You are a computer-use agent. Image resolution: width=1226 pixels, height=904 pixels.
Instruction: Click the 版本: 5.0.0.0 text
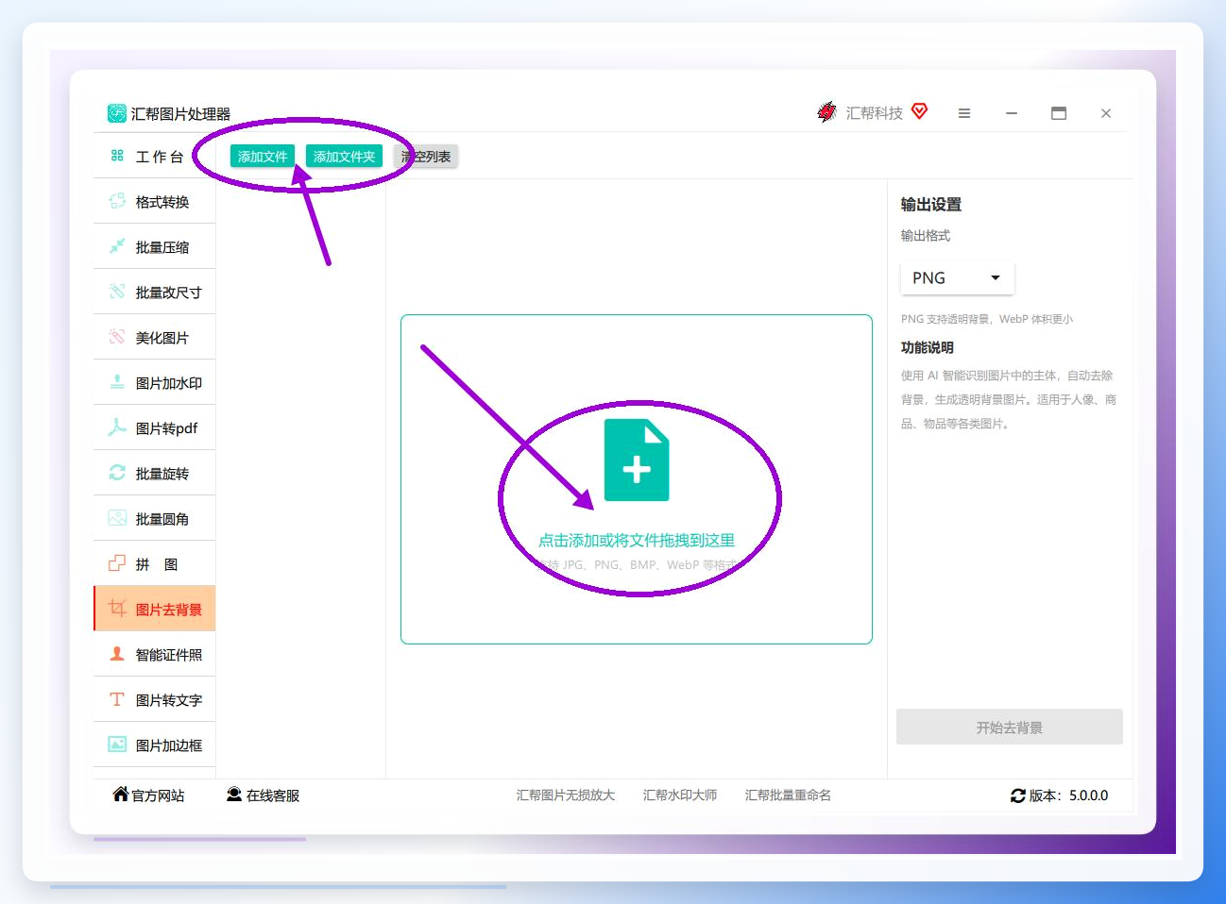[1068, 795]
